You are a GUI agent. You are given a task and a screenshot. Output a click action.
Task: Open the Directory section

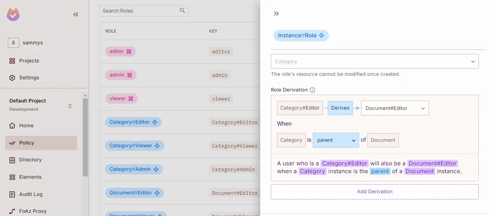point(30,160)
